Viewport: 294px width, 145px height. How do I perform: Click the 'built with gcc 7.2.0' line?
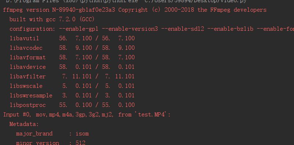coord(52,19)
